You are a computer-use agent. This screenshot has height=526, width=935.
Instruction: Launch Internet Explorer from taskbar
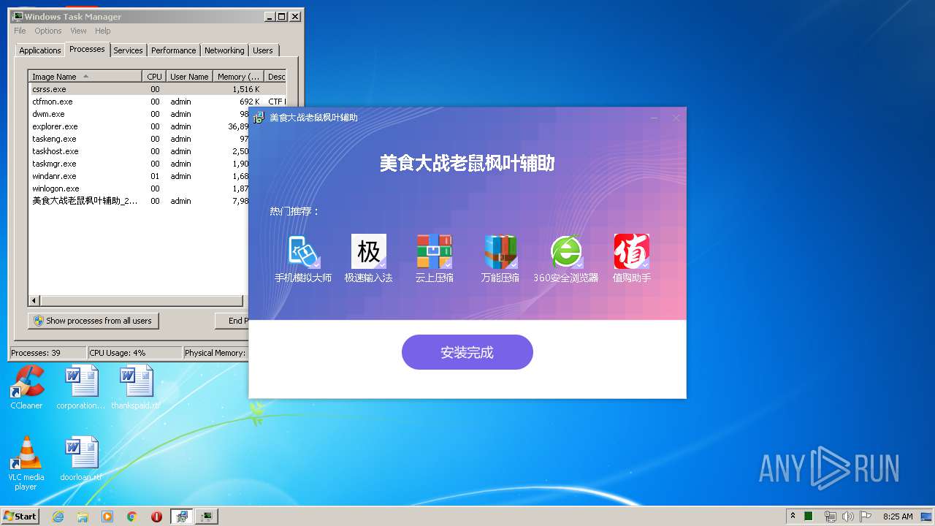click(x=58, y=516)
